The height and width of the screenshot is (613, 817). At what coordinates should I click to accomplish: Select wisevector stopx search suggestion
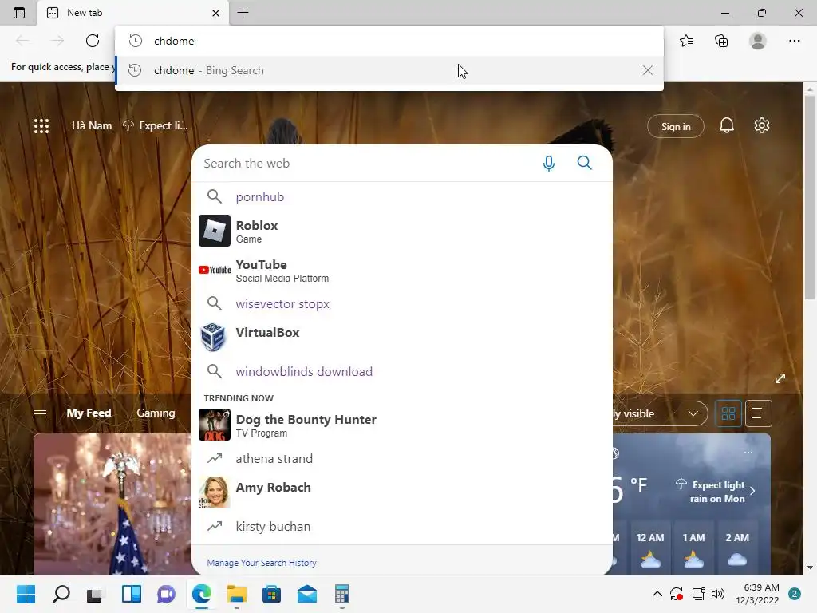[402, 303]
